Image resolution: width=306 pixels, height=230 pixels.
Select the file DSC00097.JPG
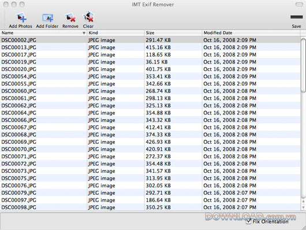pos(150,200)
